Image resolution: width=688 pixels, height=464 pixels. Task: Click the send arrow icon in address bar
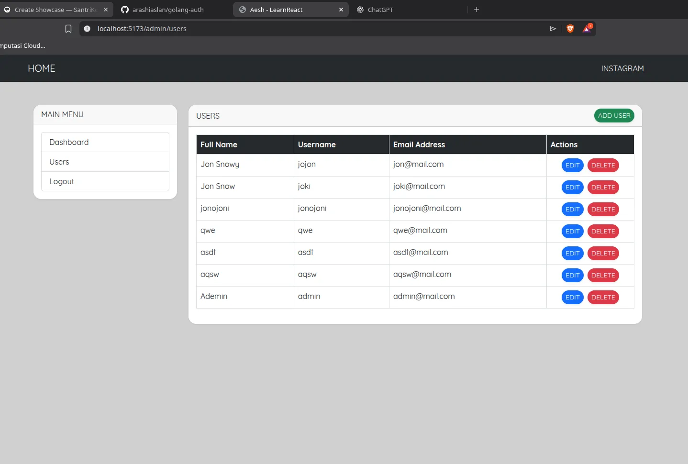[553, 29]
